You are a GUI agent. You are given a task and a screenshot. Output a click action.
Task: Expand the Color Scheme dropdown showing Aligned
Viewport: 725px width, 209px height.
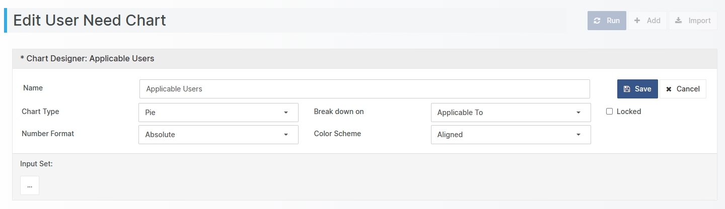point(511,135)
